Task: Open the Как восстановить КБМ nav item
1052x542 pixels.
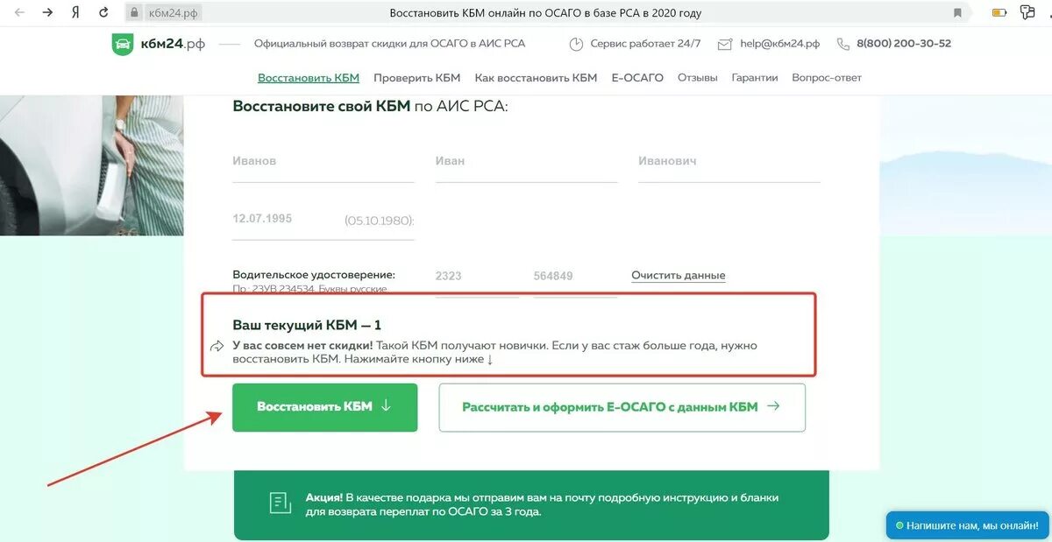Action: (536, 78)
